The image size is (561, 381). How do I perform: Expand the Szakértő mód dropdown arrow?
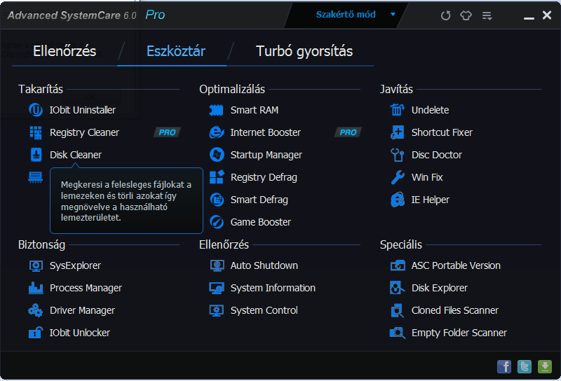tap(393, 14)
